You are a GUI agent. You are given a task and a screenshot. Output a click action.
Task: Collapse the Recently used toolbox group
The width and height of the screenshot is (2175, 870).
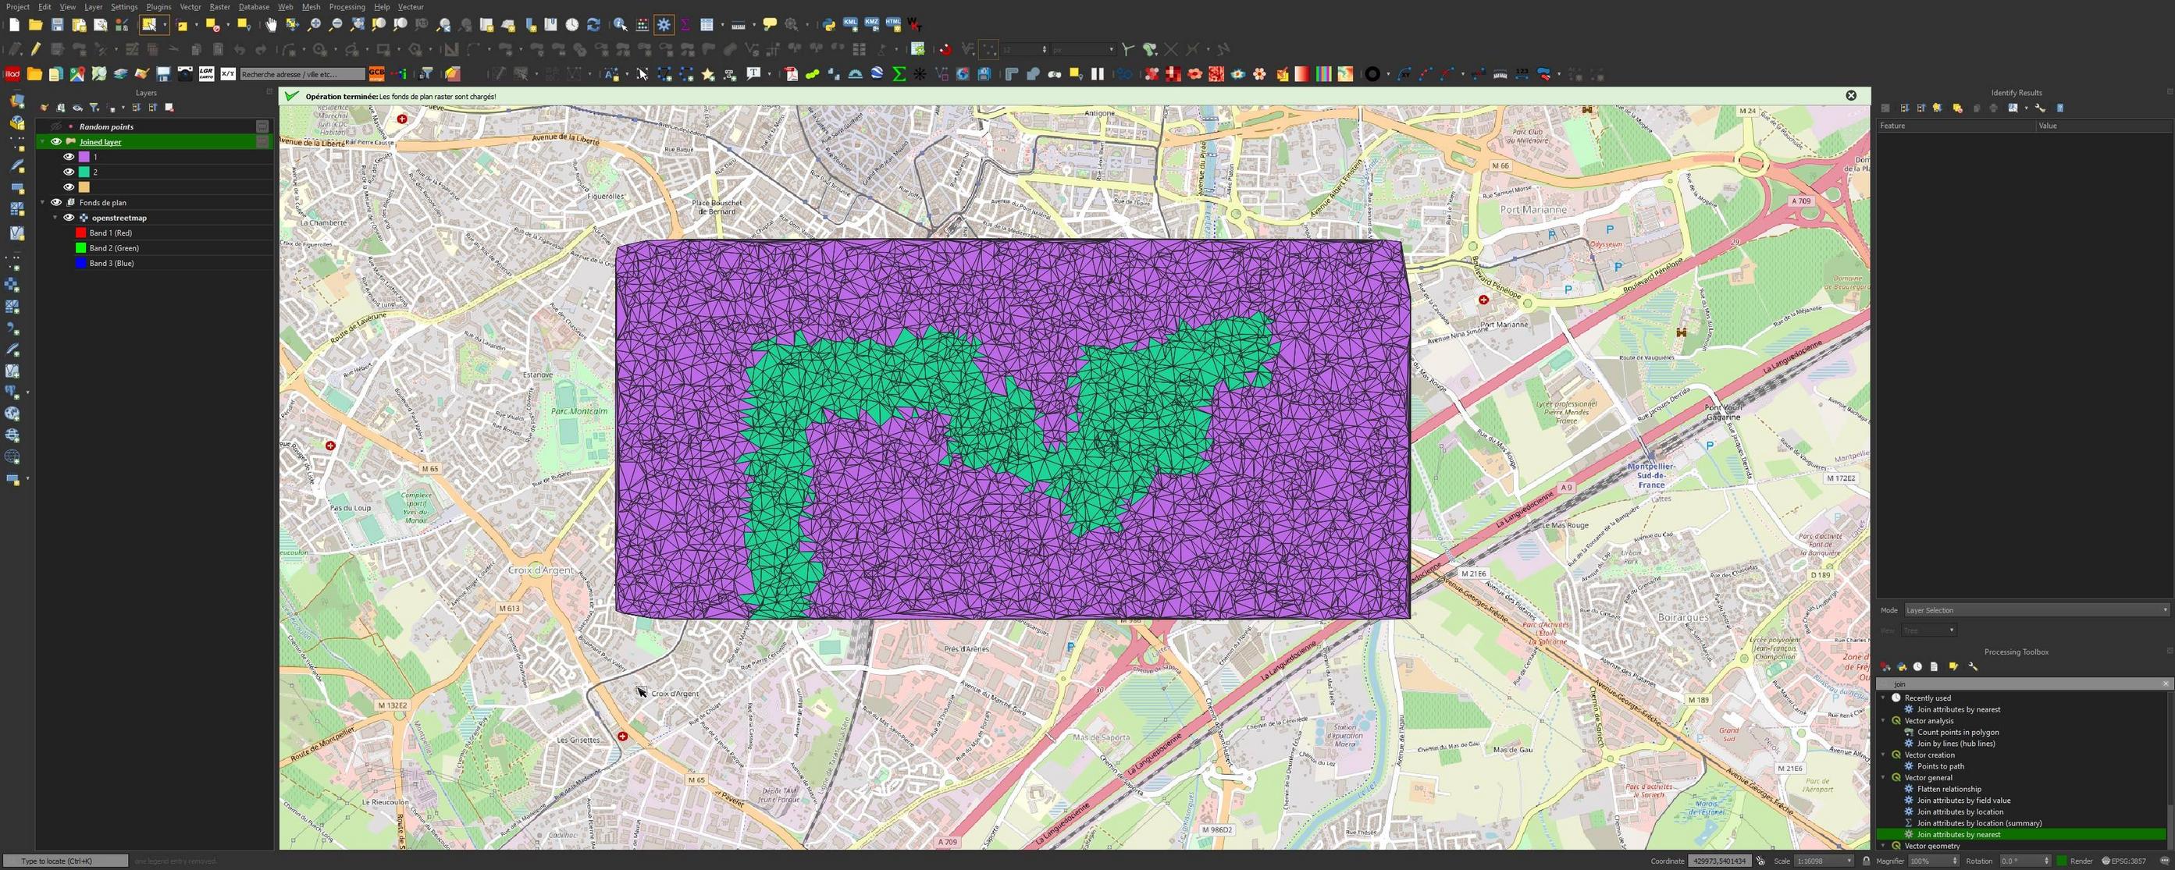pos(1883,698)
